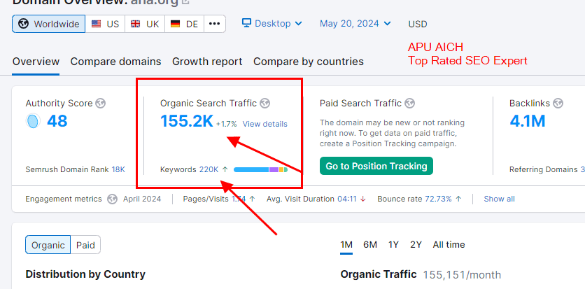Open the Desktop device dropdown

click(x=272, y=24)
